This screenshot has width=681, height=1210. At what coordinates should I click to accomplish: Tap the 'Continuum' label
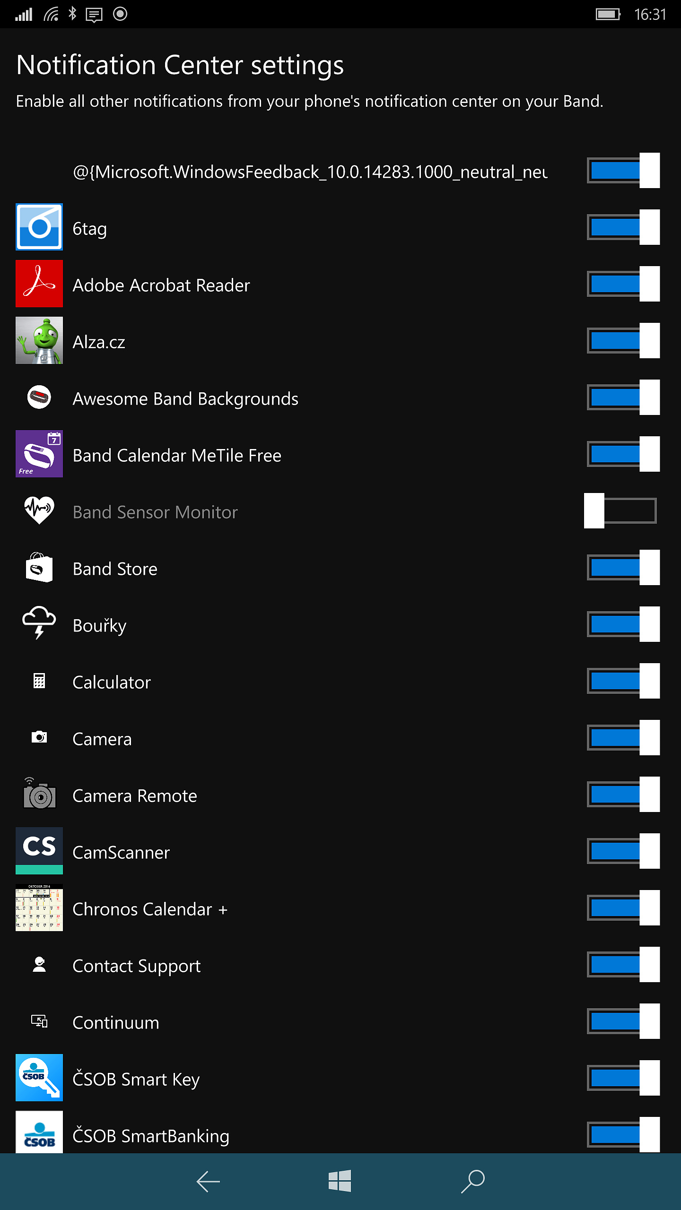(x=116, y=1023)
